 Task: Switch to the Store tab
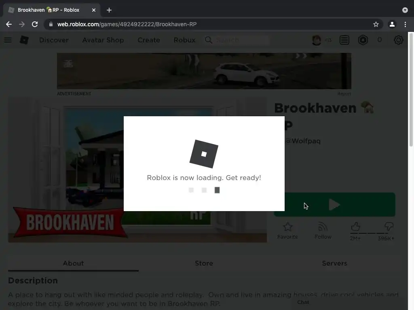point(204,263)
